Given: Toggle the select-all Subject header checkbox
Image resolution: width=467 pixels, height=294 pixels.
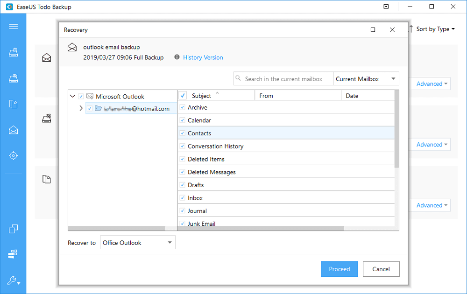Looking at the screenshot, I should click(x=183, y=96).
